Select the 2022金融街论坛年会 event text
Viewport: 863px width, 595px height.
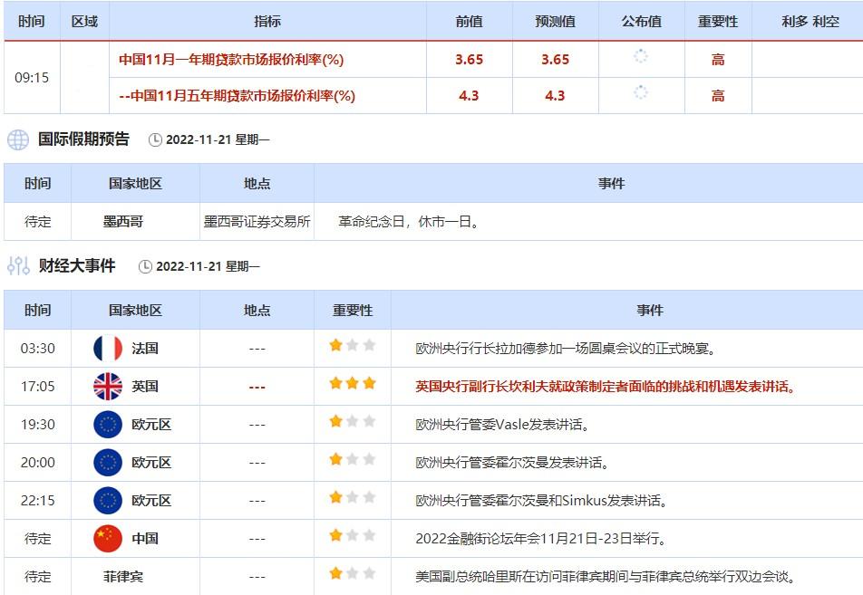tap(542, 539)
